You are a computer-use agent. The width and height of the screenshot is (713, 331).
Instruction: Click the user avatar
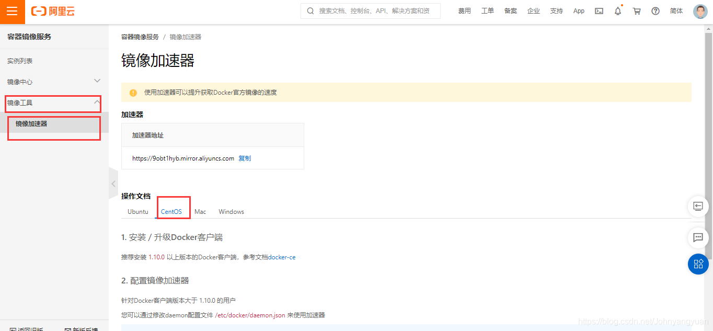click(x=700, y=11)
